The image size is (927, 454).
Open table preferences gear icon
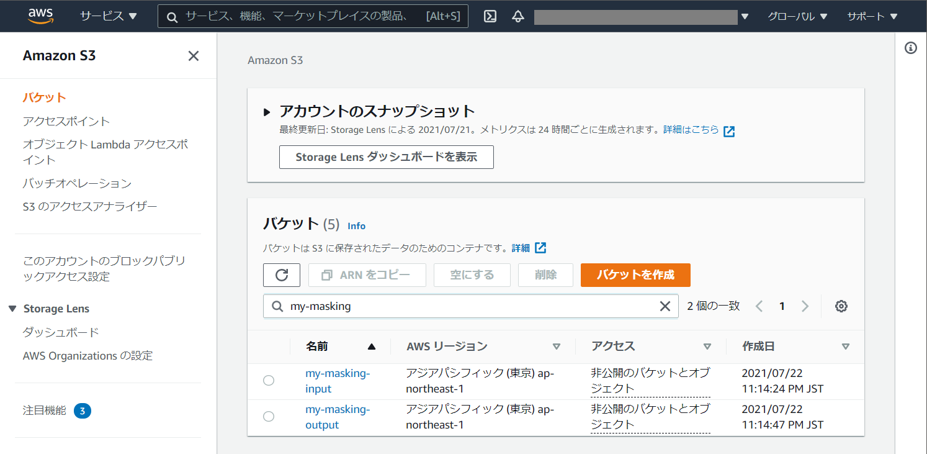coord(841,306)
